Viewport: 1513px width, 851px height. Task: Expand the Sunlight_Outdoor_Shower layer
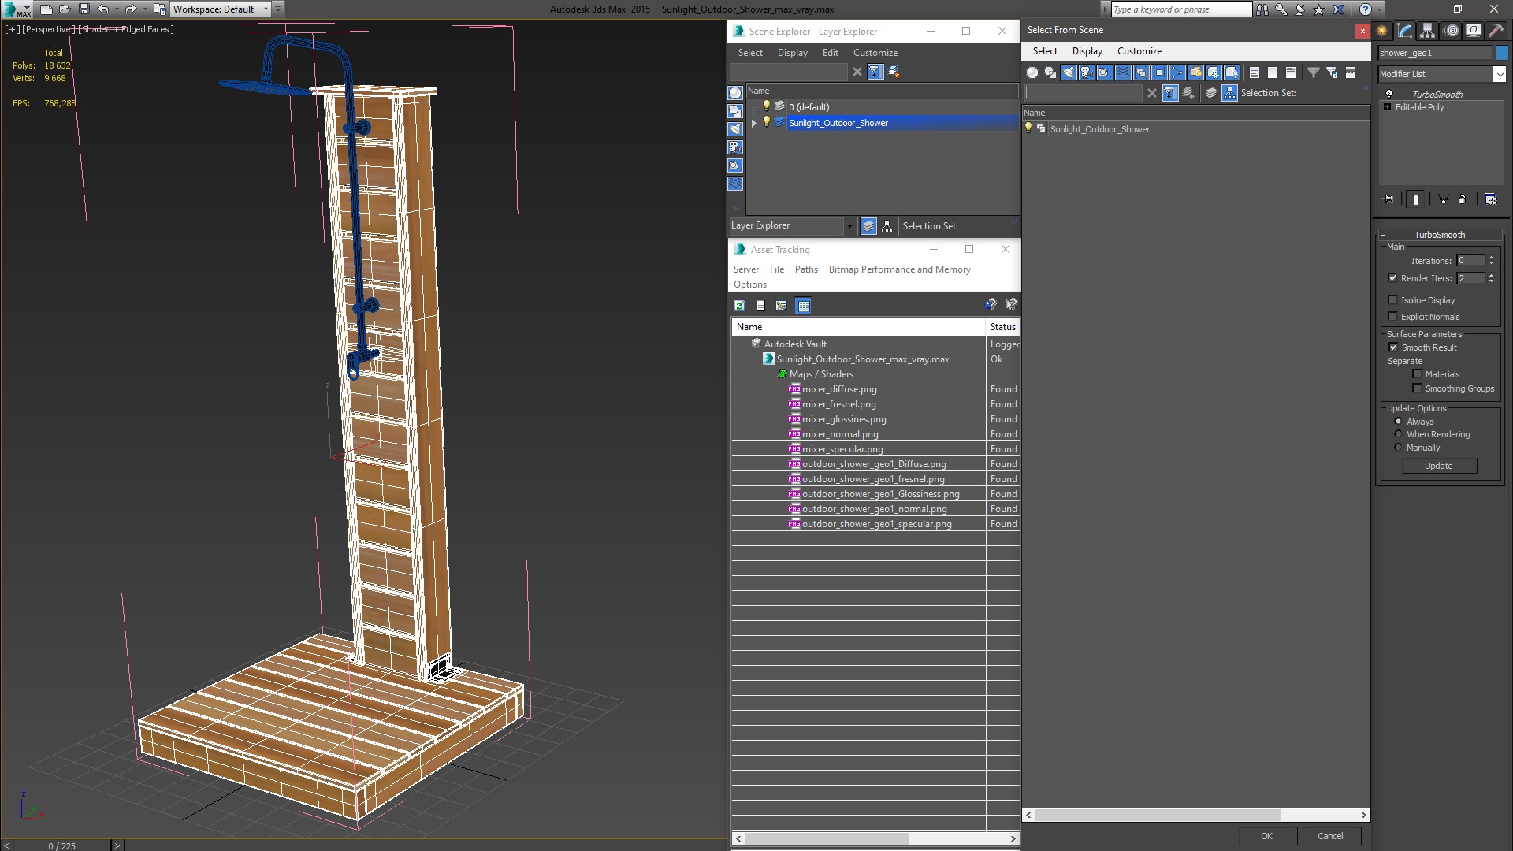[x=753, y=123]
